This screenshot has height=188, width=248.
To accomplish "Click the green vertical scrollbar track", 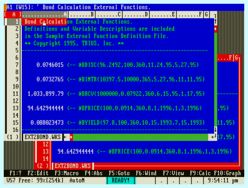I will point(215,79).
